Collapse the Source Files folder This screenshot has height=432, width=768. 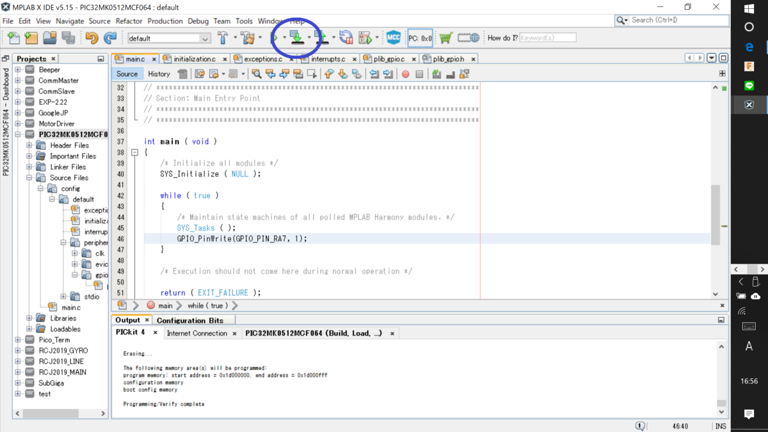[x=29, y=177]
